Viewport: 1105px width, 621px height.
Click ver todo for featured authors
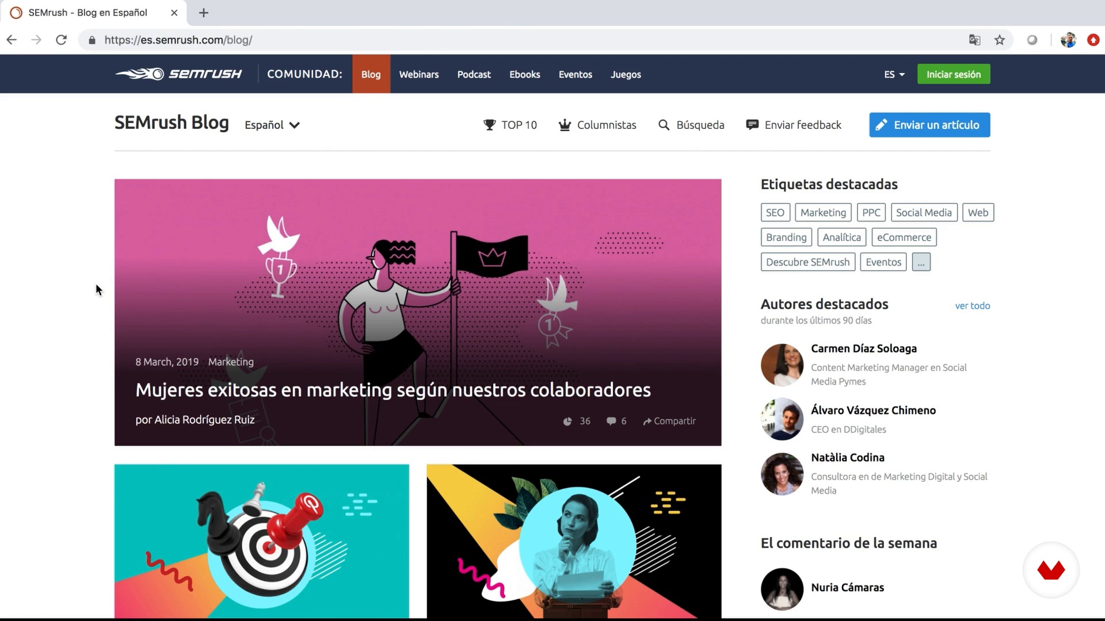tap(973, 305)
